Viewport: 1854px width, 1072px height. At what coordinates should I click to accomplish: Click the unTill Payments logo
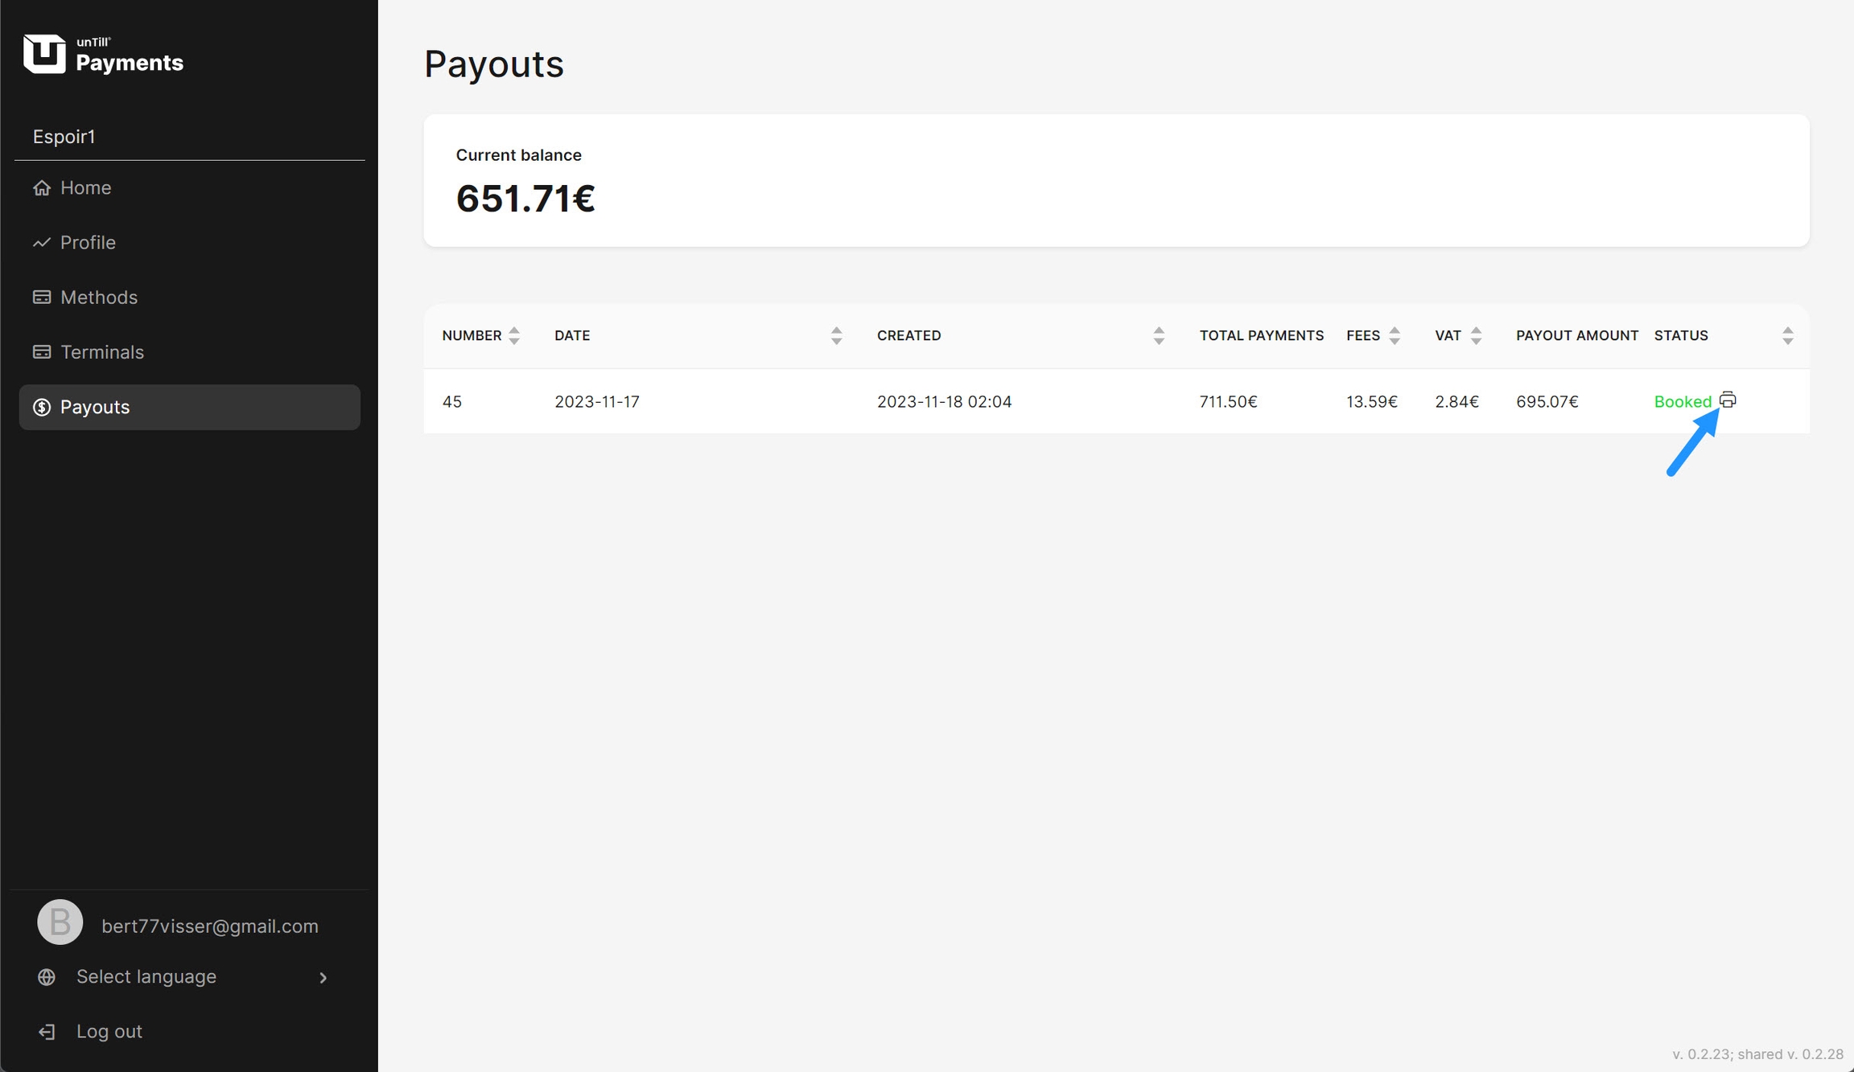click(103, 55)
